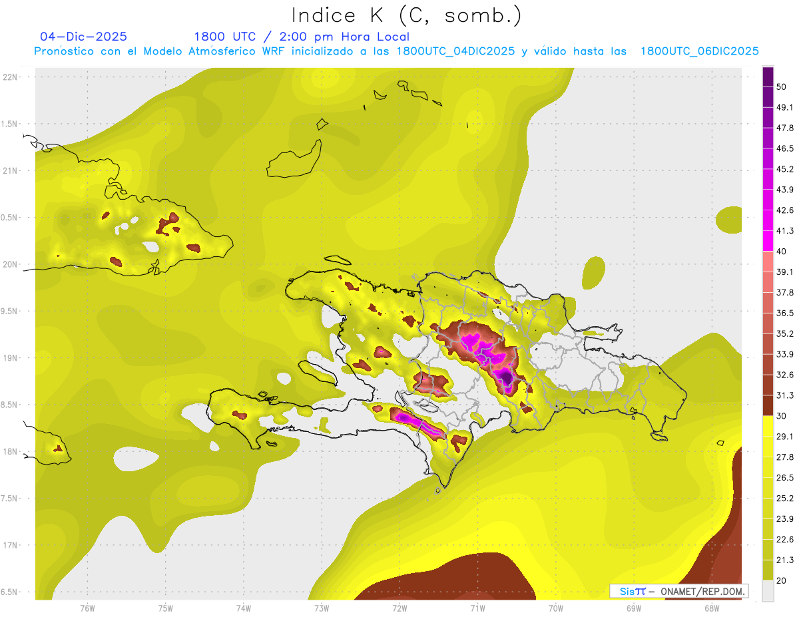Click the '1800 UTC / 2:00 pm Hora Local' text

click(x=301, y=37)
